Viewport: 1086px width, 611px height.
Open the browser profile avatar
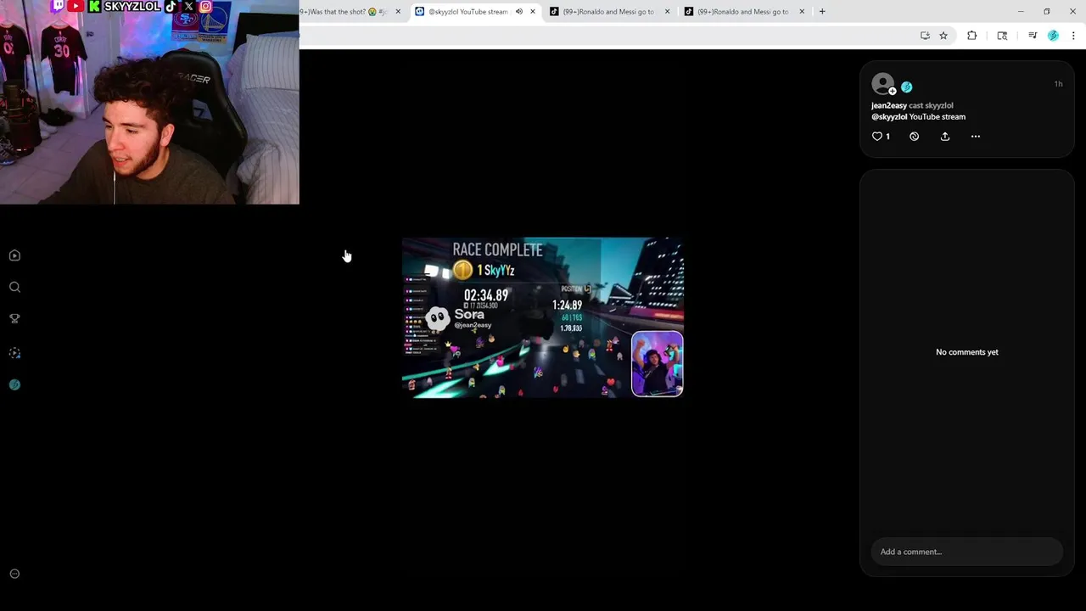pos(1053,36)
